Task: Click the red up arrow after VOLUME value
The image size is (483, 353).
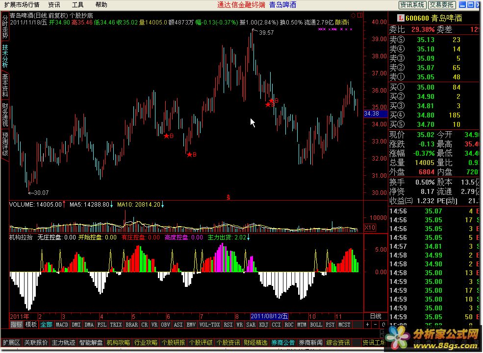Action: point(64,204)
